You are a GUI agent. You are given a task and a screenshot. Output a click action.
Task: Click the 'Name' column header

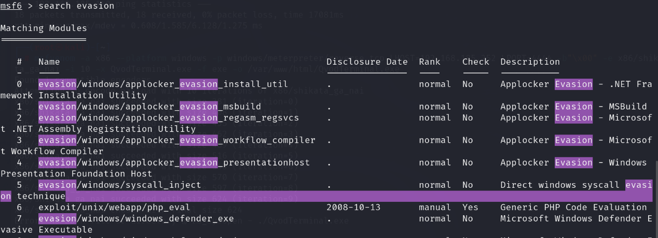pos(49,62)
